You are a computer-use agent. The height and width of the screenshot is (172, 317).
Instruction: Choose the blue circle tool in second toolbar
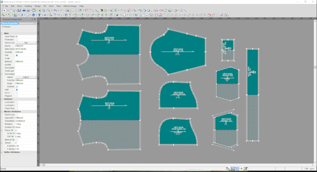(34, 15)
